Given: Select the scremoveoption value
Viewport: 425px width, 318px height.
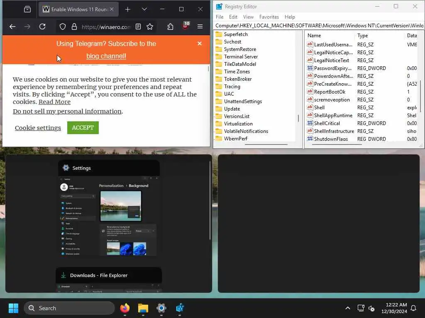Looking at the screenshot, I should coord(332,100).
